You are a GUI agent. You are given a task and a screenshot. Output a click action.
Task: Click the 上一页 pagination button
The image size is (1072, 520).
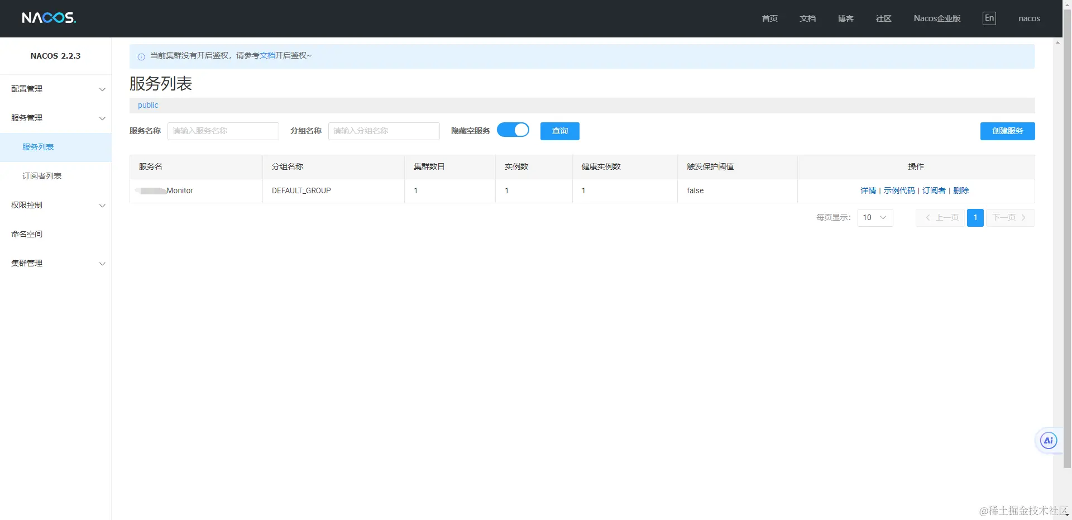(x=941, y=217)
